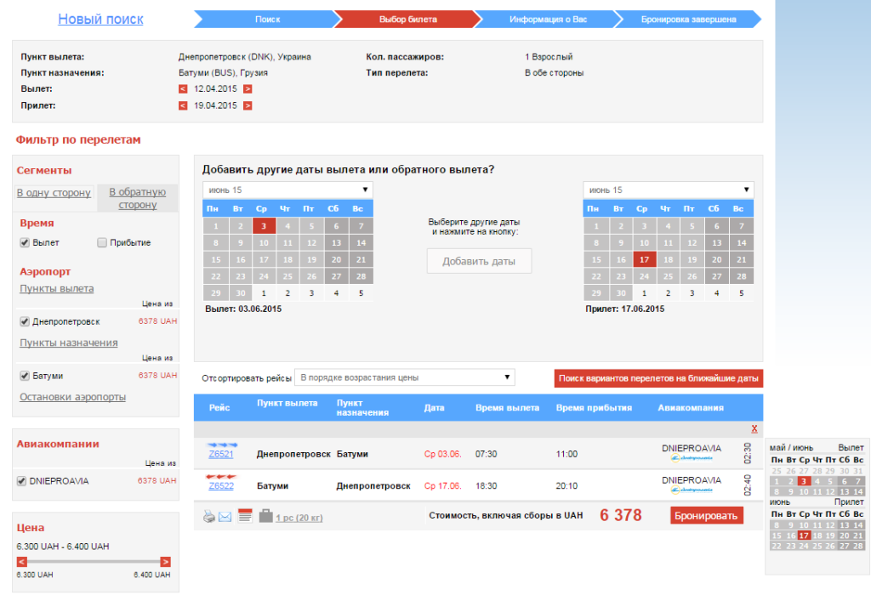
Task: Toggle the Вылет time checkbox
Action: pos(25,242)
